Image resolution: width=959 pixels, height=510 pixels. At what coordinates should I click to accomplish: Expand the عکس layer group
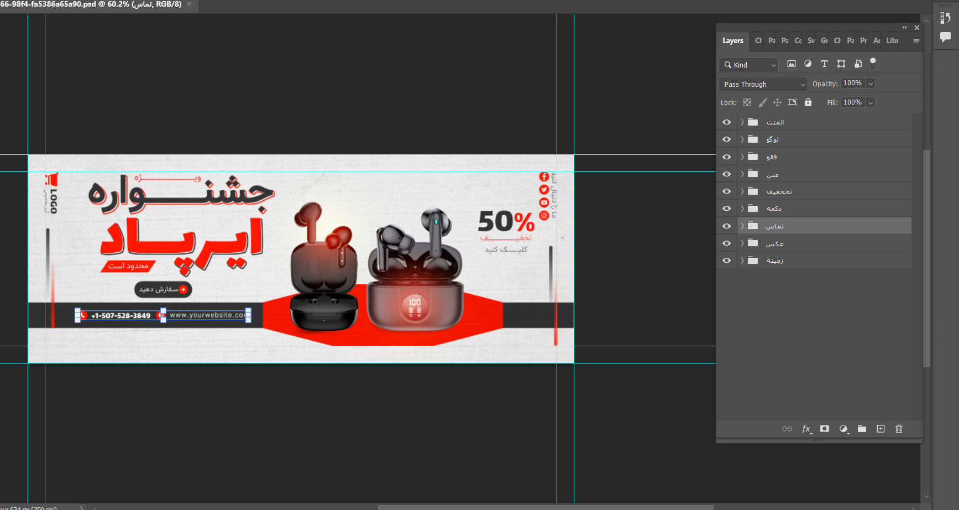click(742, 243)
